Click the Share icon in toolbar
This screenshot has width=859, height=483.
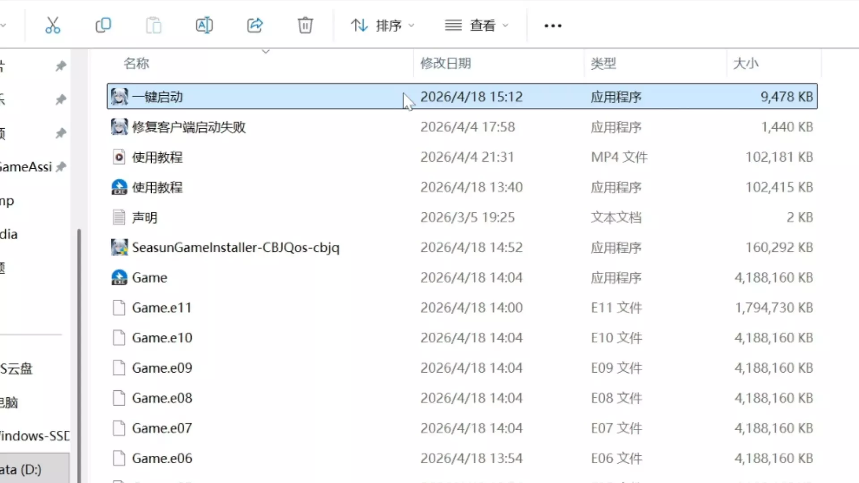[x=255, y=25]
